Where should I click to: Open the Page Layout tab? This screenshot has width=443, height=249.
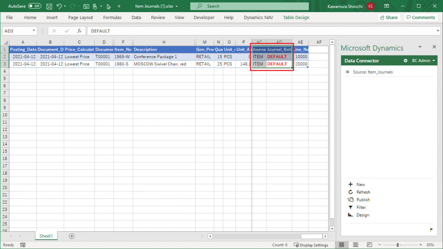[x=80, y=17]
